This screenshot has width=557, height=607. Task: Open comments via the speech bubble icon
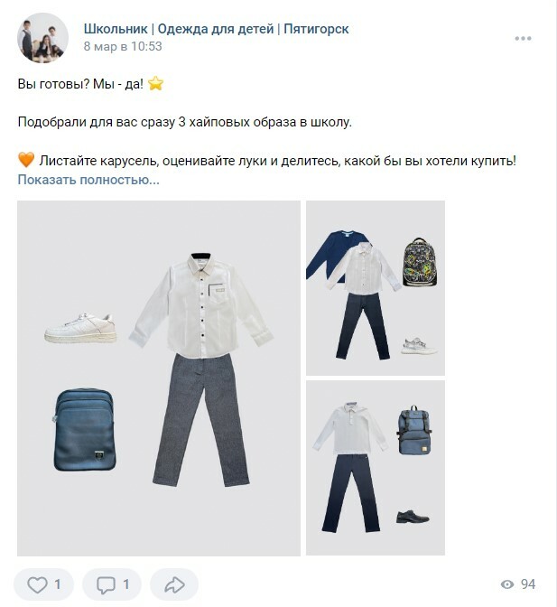106,585
